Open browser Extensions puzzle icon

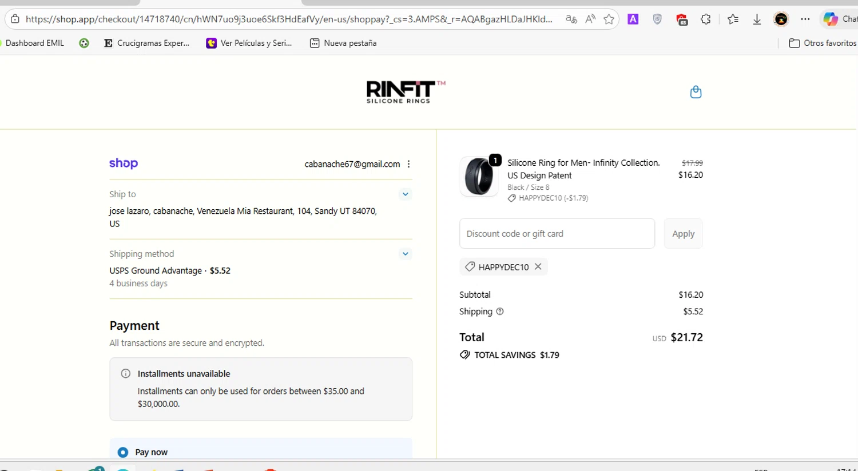point(706,19)
